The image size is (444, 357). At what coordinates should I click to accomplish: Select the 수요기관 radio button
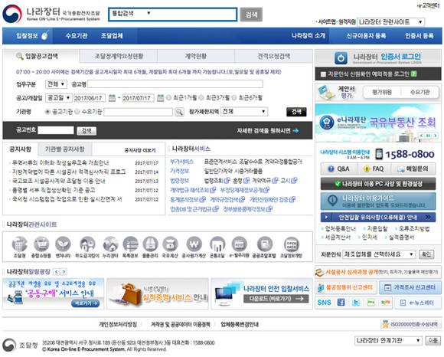[77, 112]
